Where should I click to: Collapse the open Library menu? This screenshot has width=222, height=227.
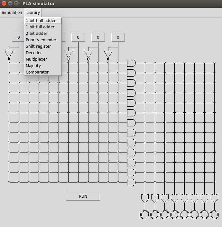tap(33, 13)
